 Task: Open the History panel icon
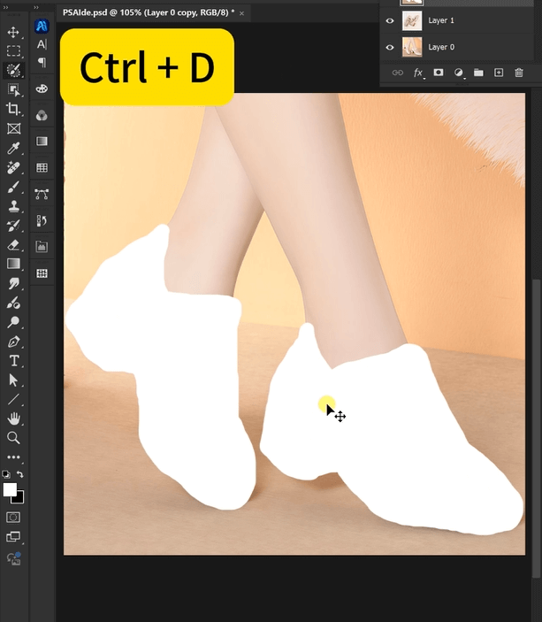click(x=42, y=220)
